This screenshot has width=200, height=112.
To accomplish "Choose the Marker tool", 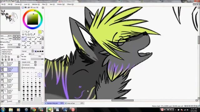I will click(x=24, y=43).
